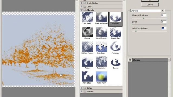This screenshot has width=173, height=97.
Task: Select the Bas Relief filter thumbnail
Action: click(87, 17)
